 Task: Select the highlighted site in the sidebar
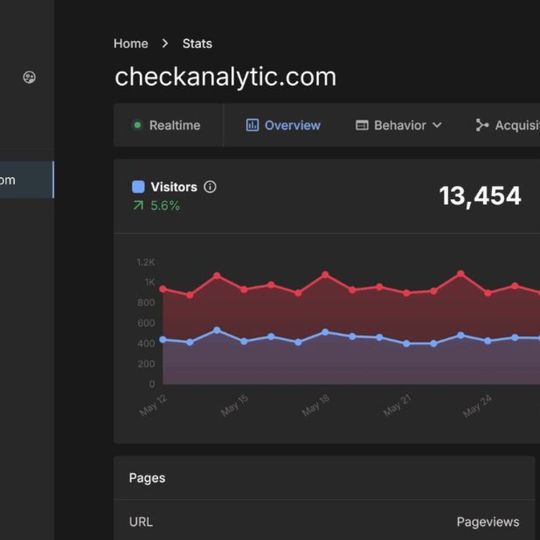(x=26, y=180)
